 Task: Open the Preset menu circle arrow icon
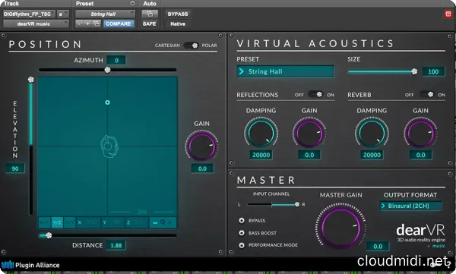pos(132,4)
